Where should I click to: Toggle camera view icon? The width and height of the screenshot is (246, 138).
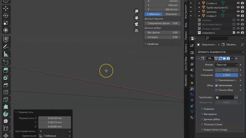(x=136, y=24)
